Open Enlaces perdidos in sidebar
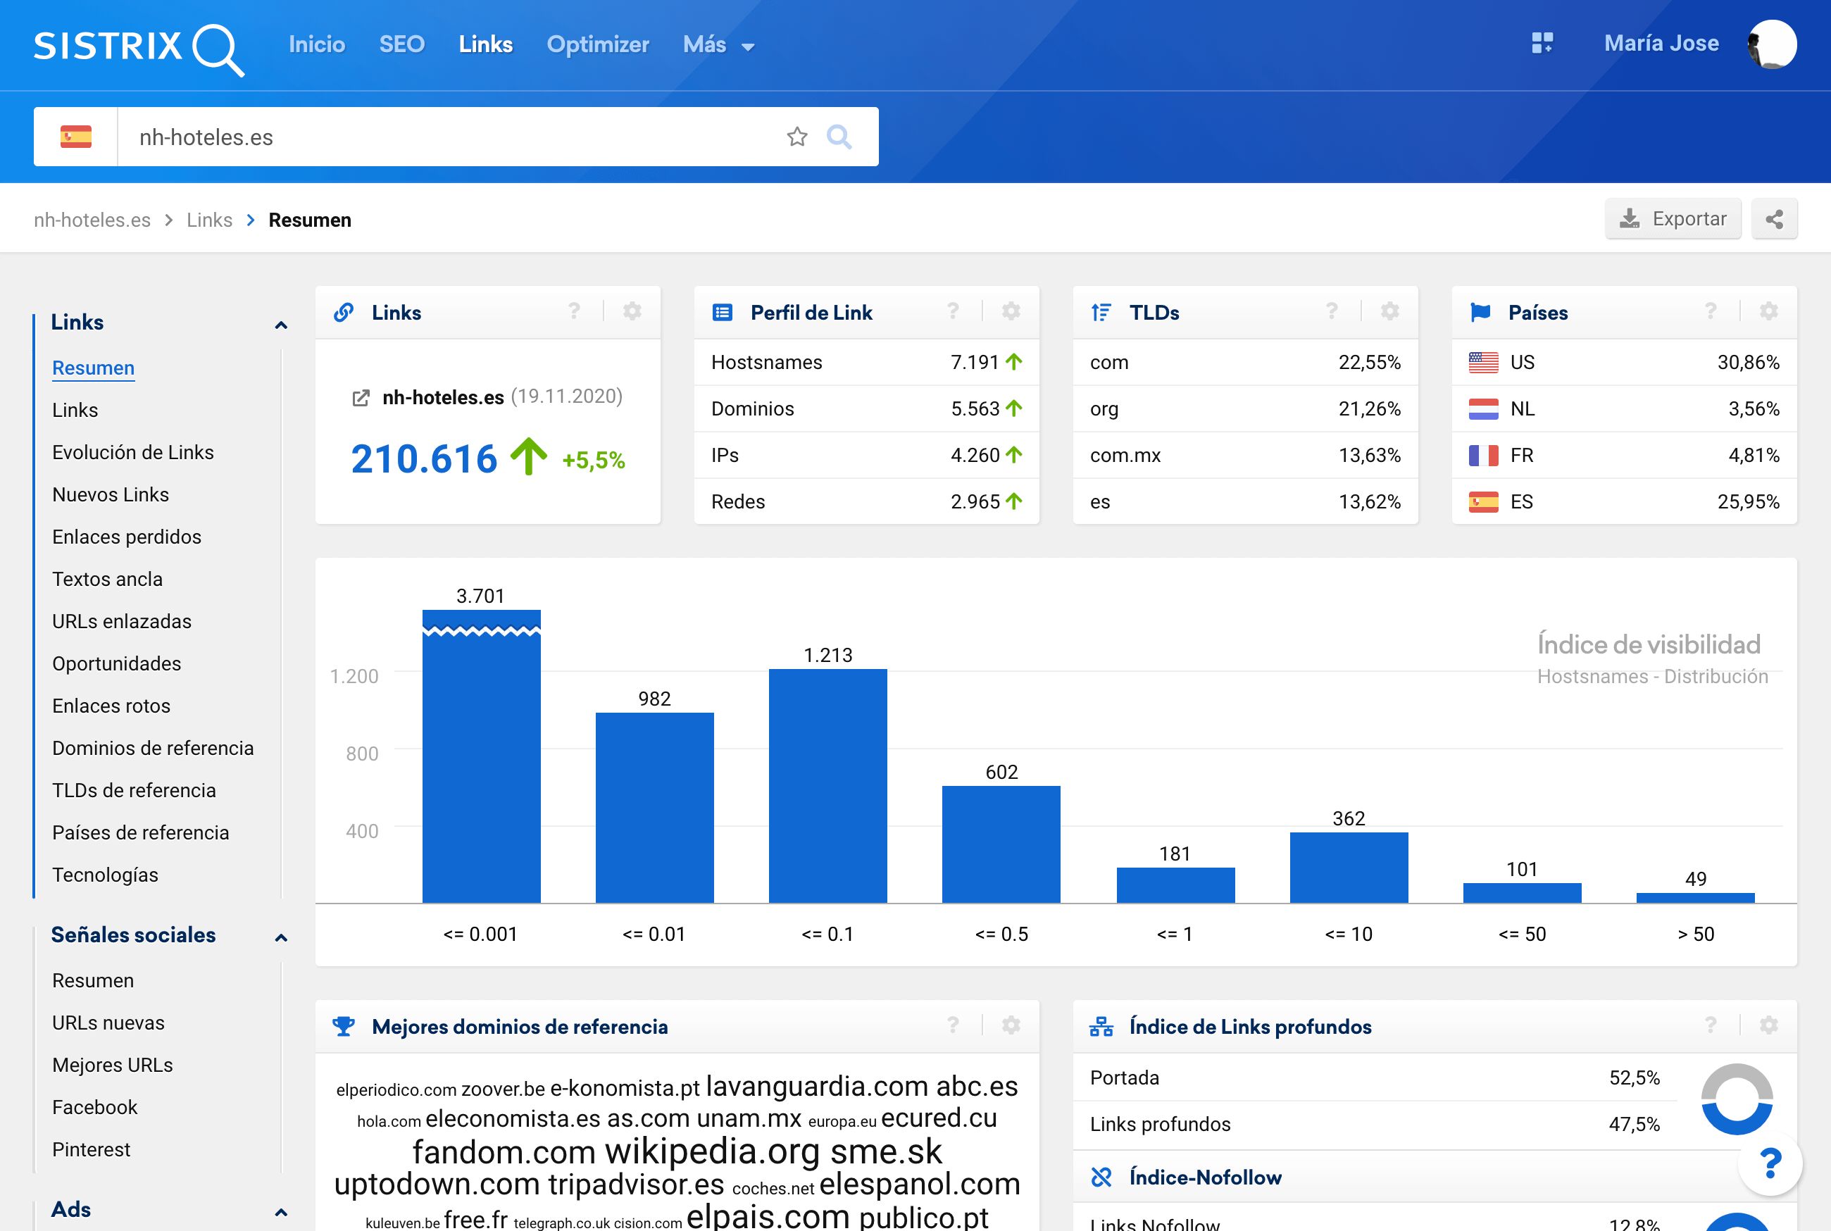The height and width of the screenshot is (1231, 1831). pyautogui.click(x=126, y=537)
